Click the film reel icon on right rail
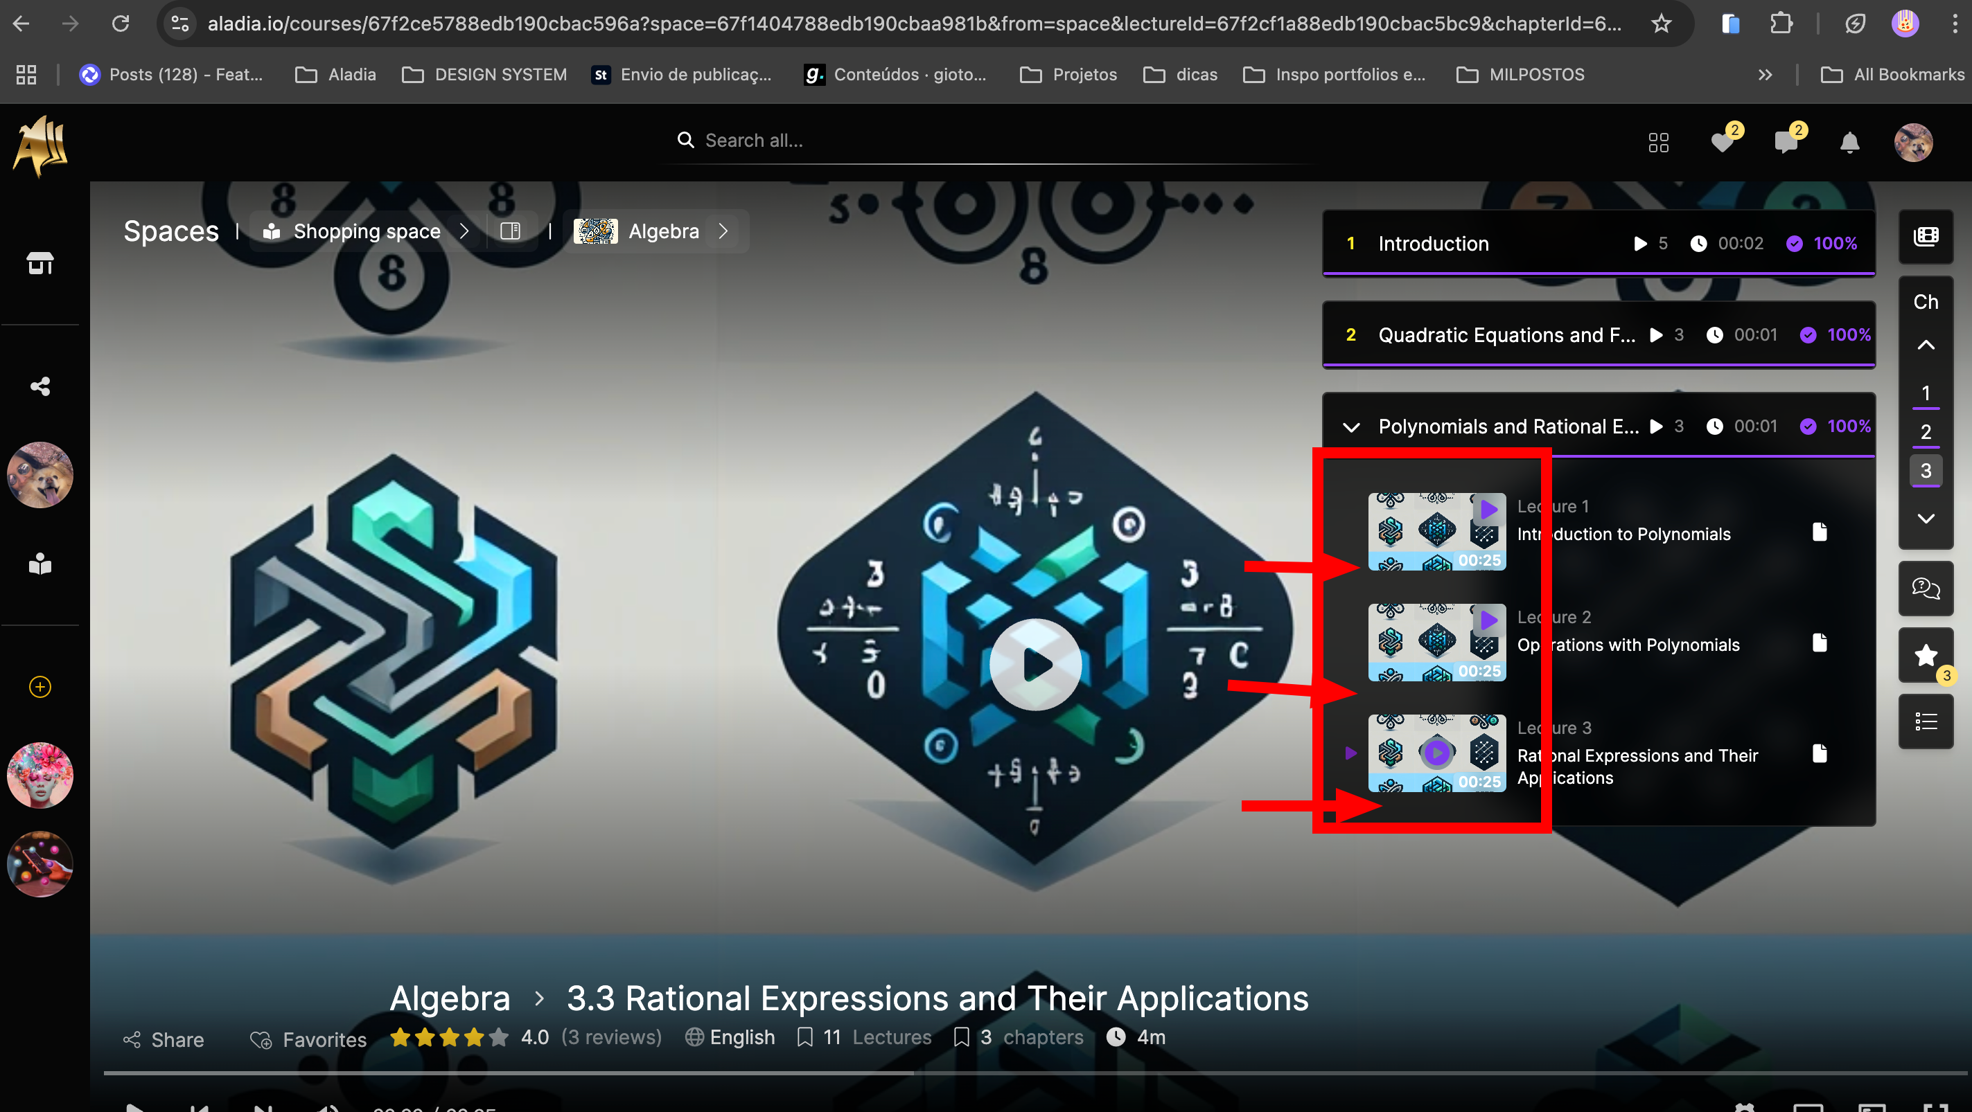Image resolution: width=1972 pixels, height=1112 pixels. click(x=1926, y=236)
